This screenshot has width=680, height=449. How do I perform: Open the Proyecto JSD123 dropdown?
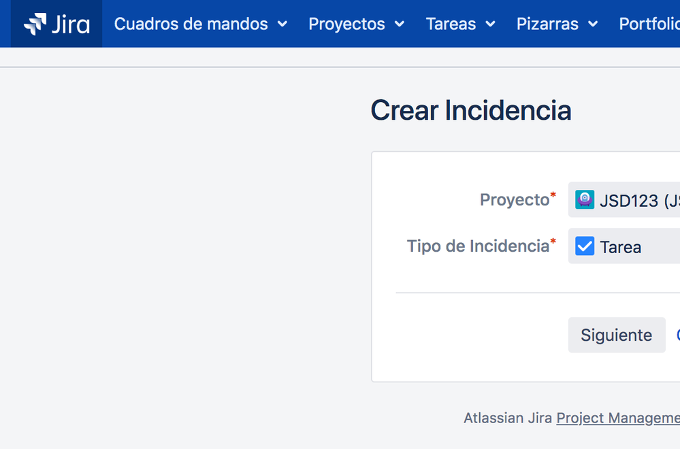624,200
